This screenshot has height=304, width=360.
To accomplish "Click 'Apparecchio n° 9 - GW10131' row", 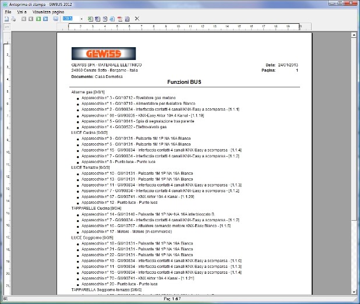I will [x=136, y=139].
